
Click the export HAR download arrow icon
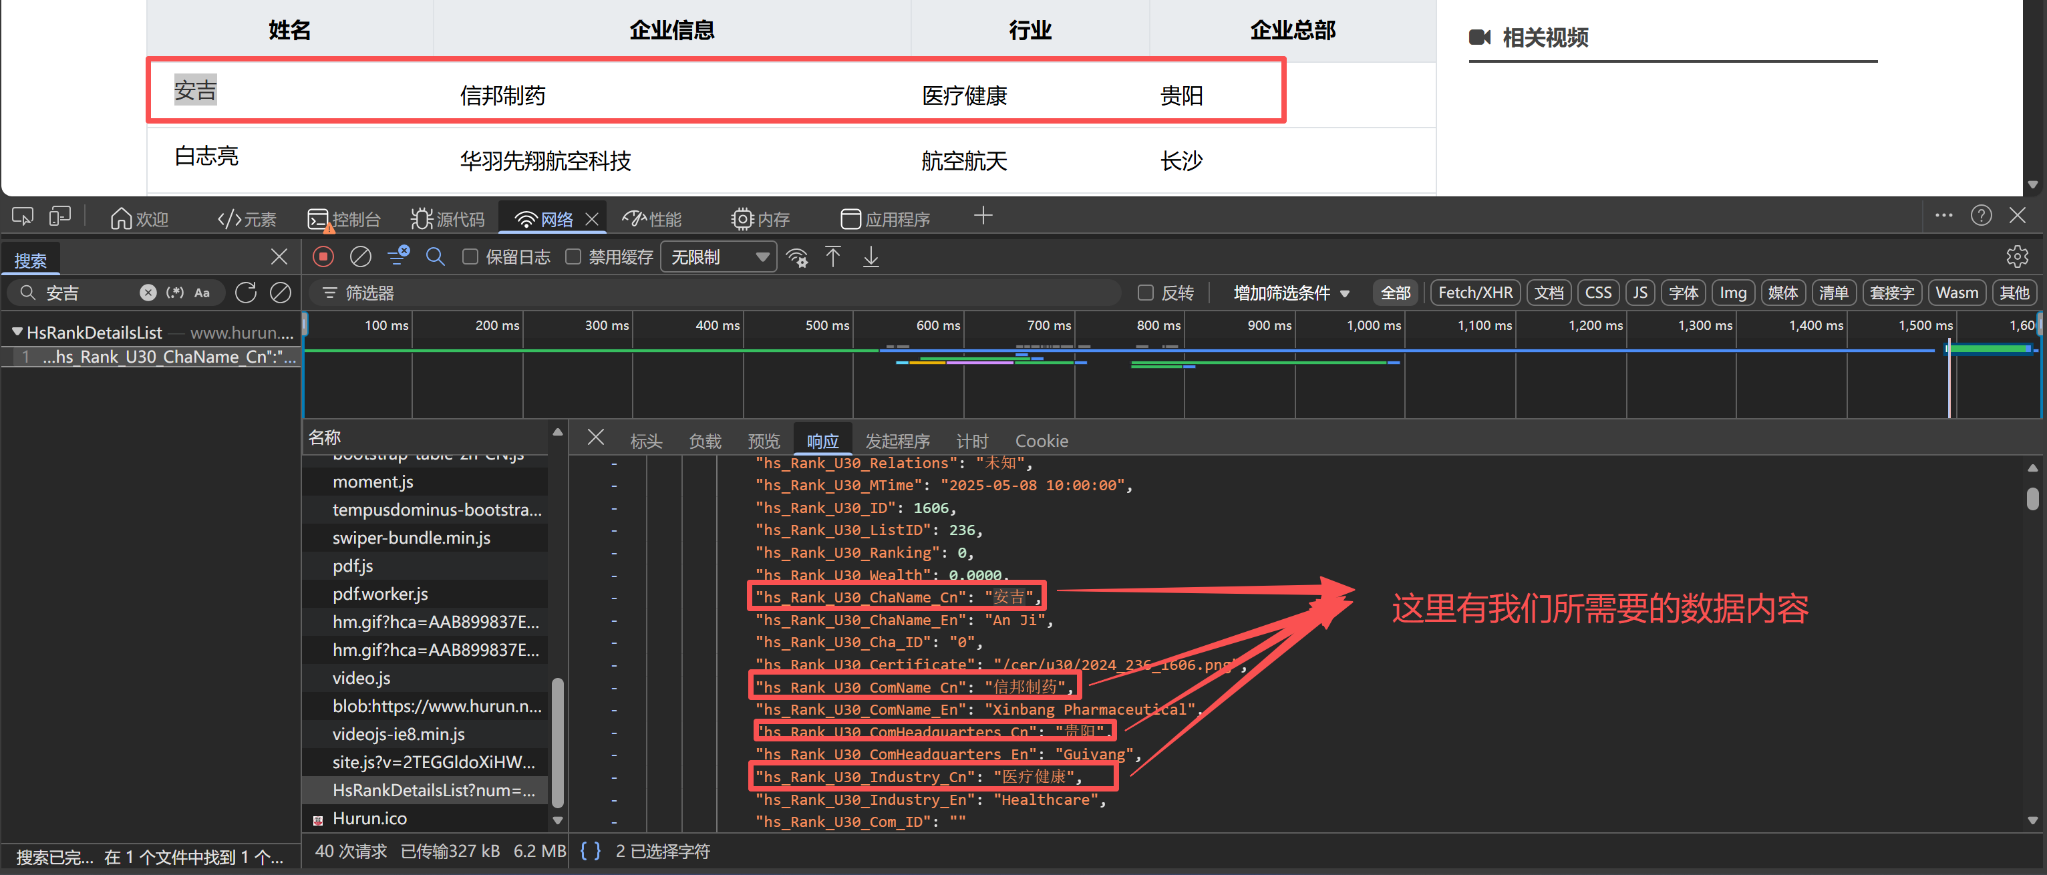[x=871, y=256]
